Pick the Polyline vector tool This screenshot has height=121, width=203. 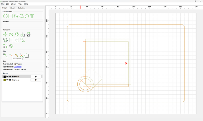[16, 16]
